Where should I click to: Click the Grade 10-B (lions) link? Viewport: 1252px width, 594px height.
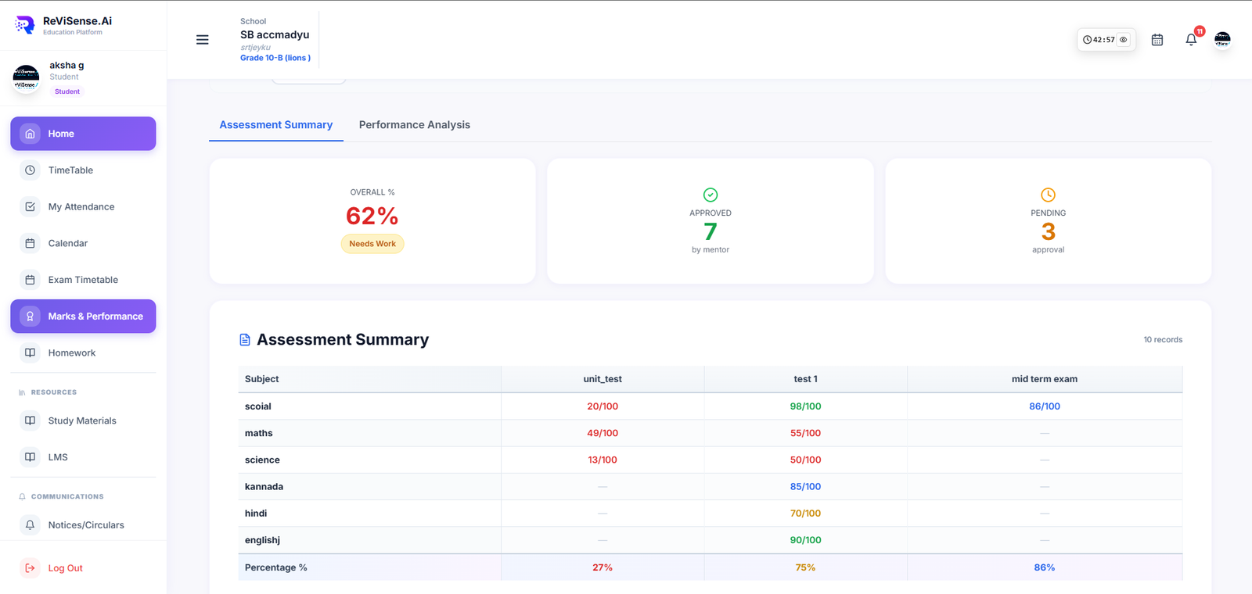(x=275, y=58)
